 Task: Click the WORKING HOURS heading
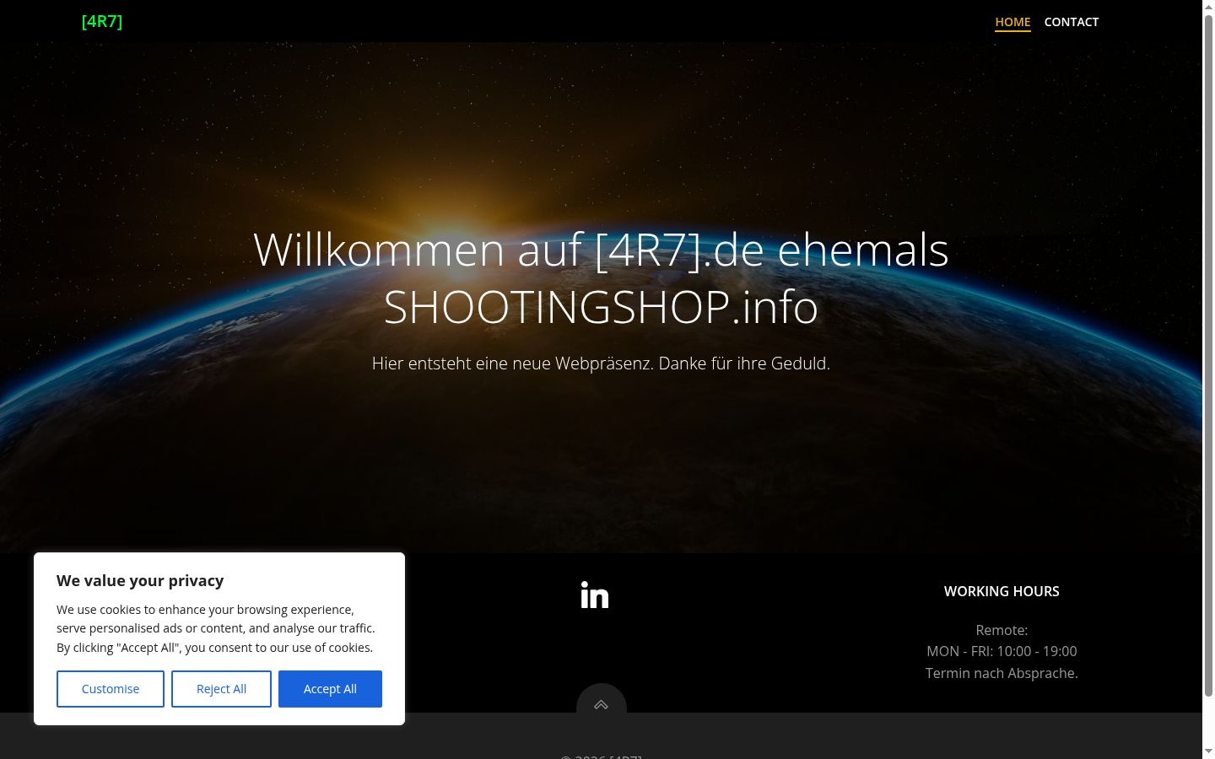[x=1002, y=591]
